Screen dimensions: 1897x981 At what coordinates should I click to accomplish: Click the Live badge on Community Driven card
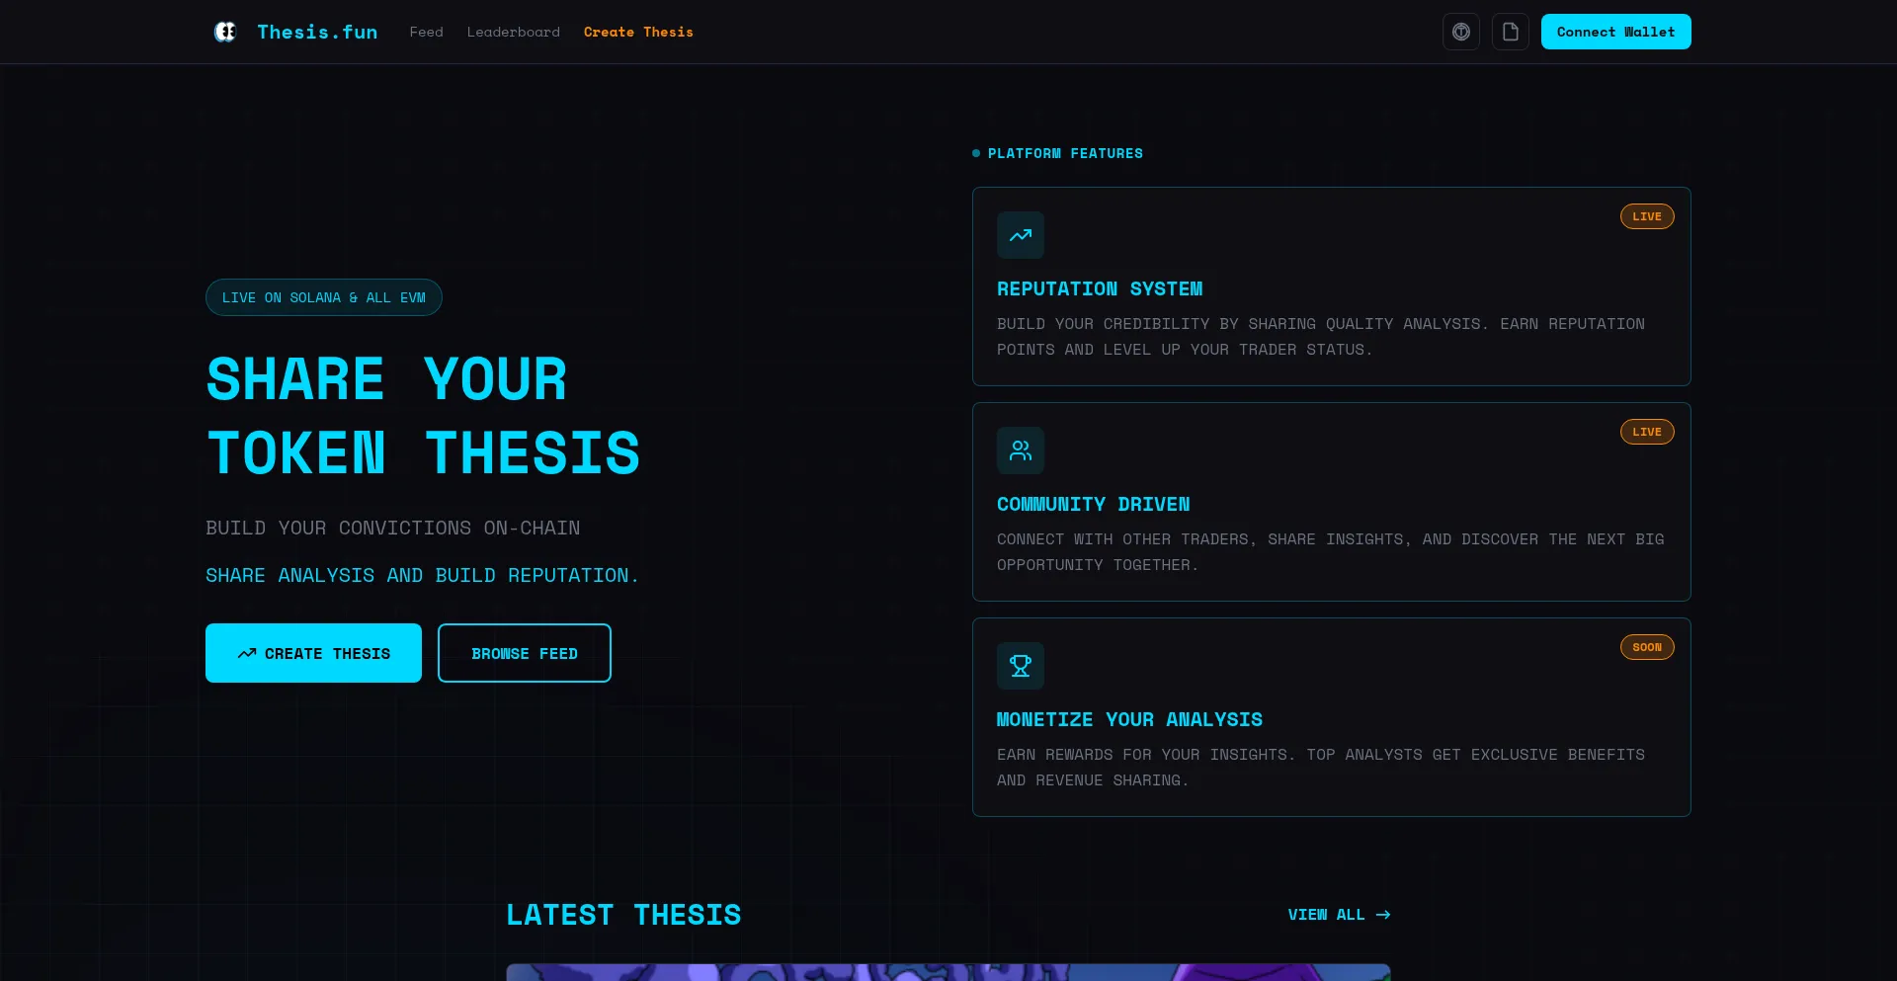click(x=1646, y=432)
